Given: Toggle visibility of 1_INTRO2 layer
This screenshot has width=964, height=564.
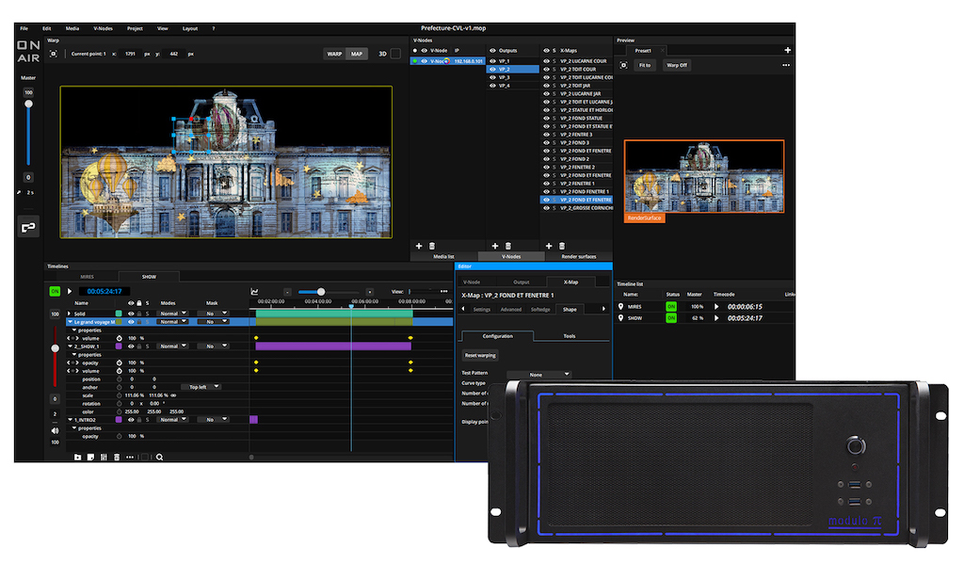Looking at the screenshot, I should pos(130,420).
